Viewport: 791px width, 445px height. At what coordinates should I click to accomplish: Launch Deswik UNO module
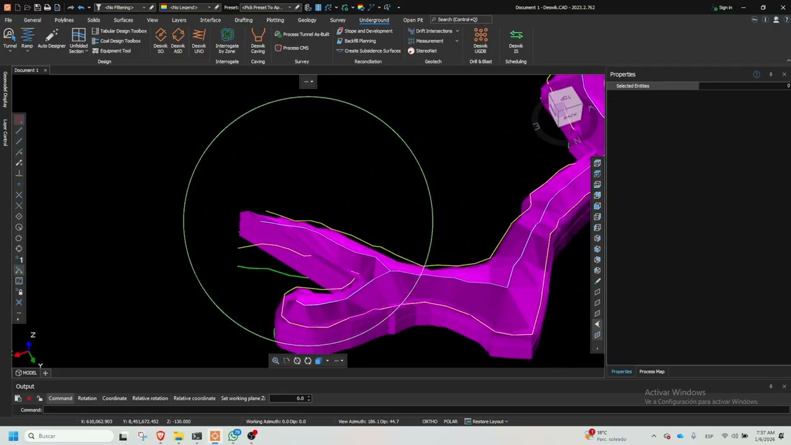pos(199,41)
